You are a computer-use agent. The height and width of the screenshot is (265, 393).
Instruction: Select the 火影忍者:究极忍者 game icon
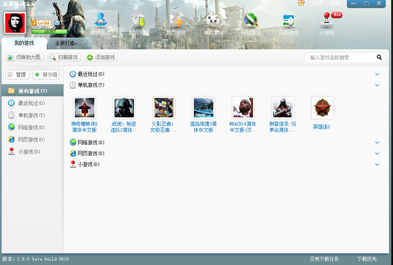164,108
